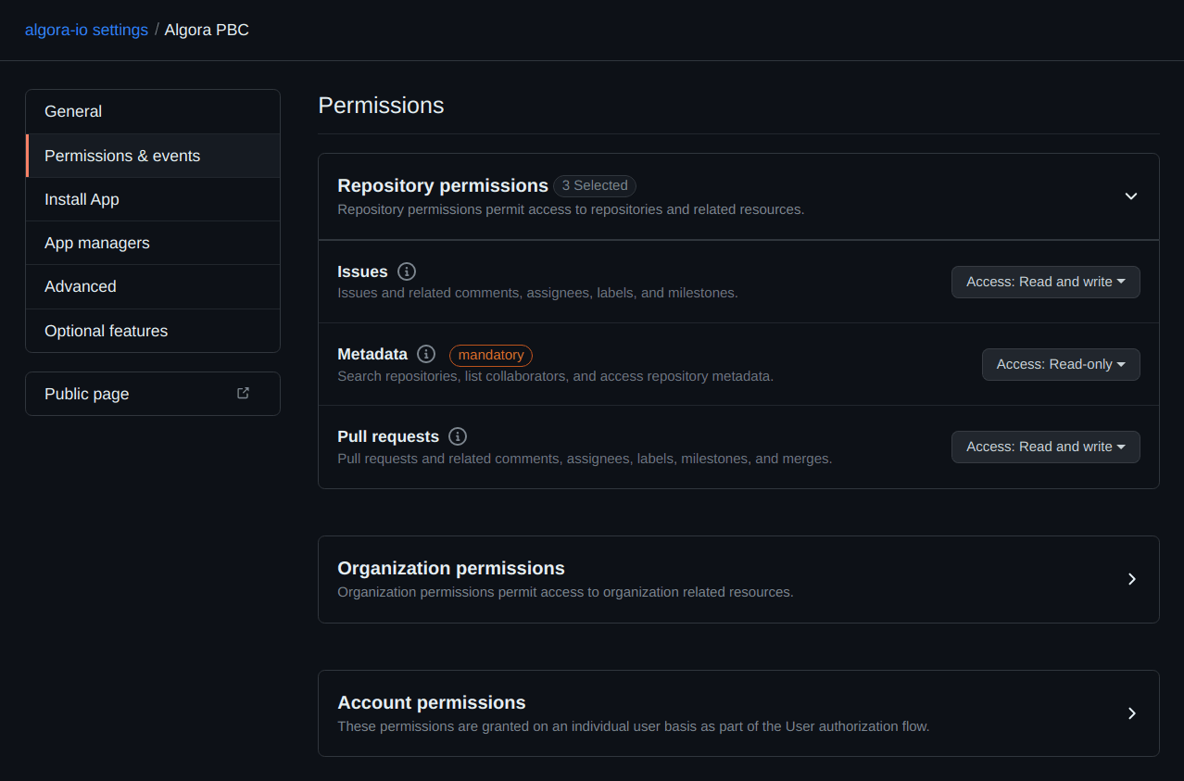Click the mandatory label next to Metadata
The height and width of the screenshot is (781, 1184).
(x=491, y=355)
